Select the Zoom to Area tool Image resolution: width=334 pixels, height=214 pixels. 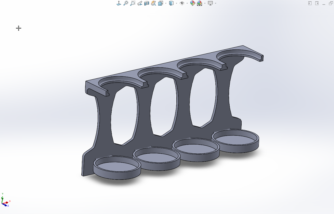coord(133,3)
